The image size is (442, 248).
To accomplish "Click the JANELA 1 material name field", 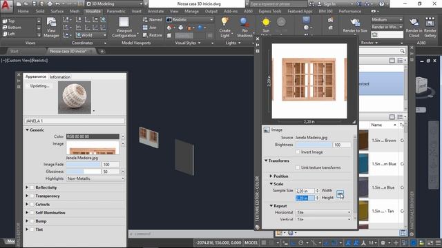I will 75,121.
